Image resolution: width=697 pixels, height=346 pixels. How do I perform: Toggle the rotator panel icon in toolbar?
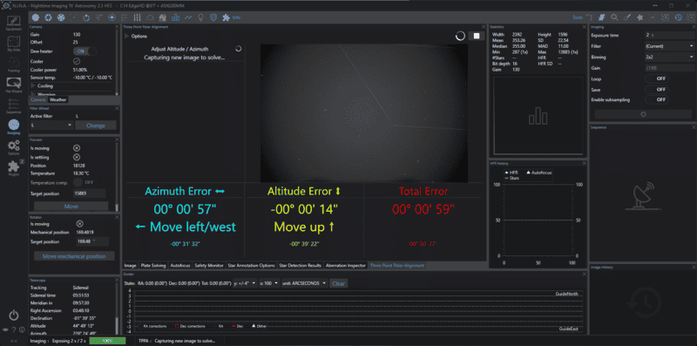(86, 17)
